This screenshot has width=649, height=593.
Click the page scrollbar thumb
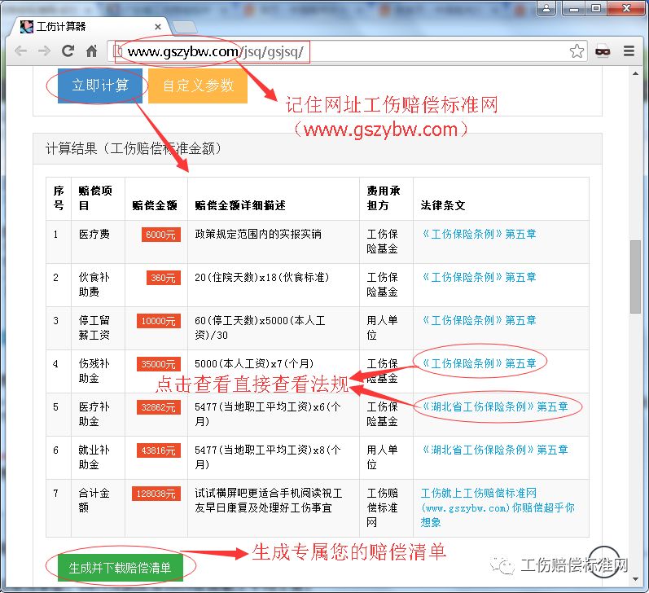pos(635,277)
